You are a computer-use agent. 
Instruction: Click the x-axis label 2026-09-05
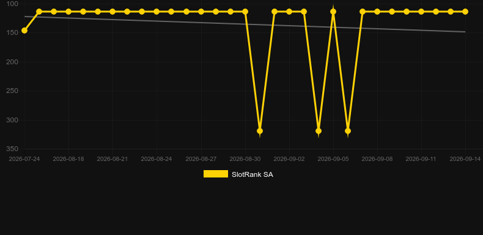coord(333,159)
